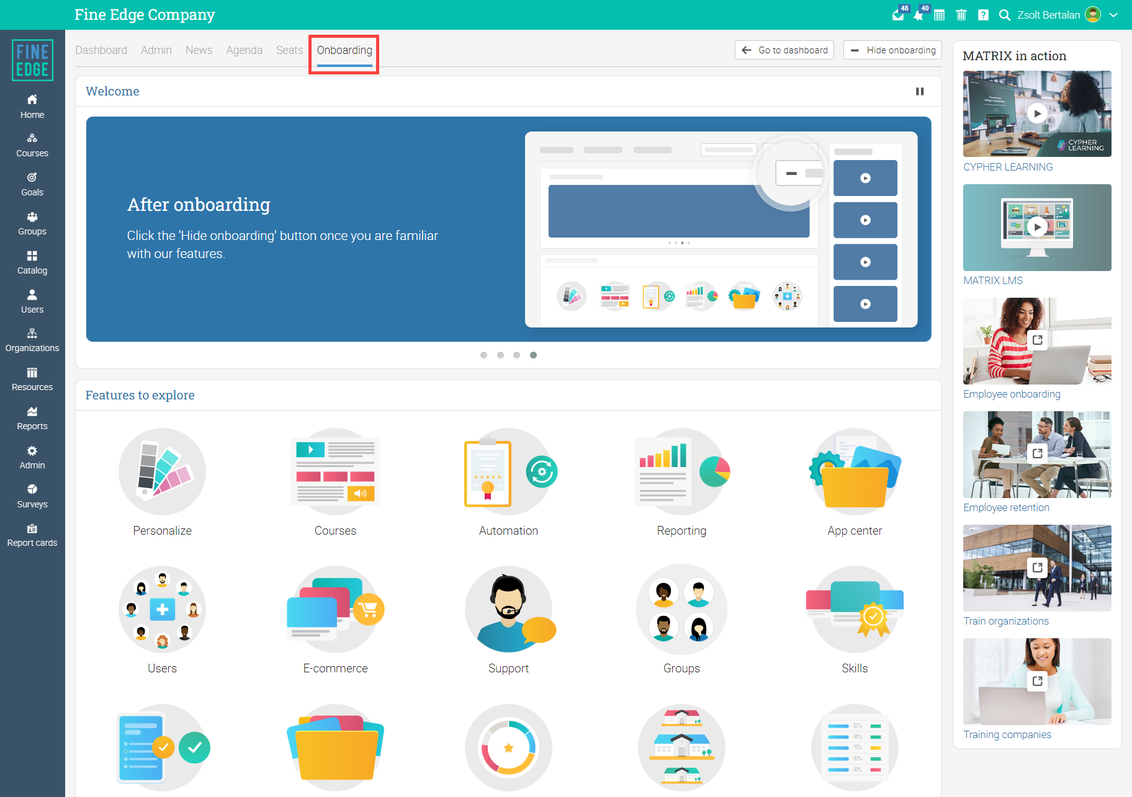This screenshot has width=1132, height=797.
Task: Click the Zsolt Bertalan user name
Action: 1048,15
